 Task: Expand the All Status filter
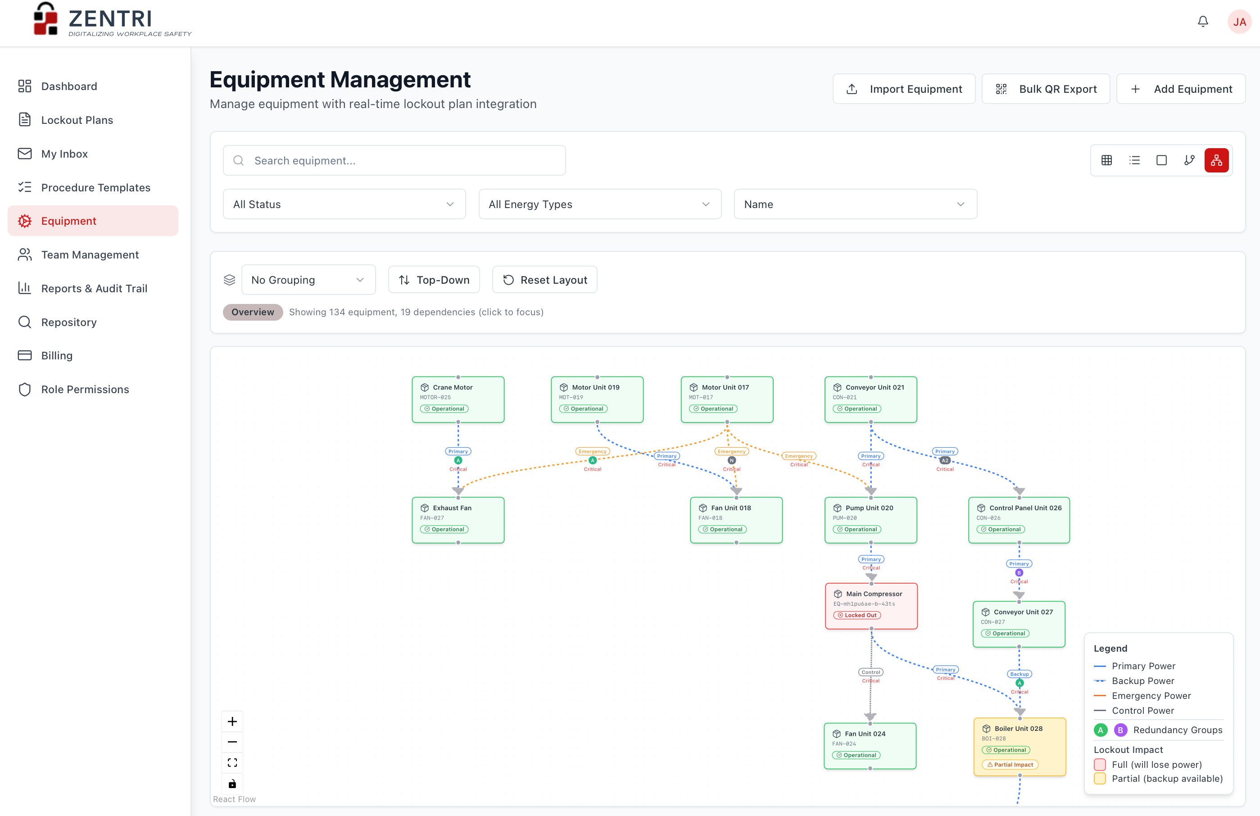point(344,204)
